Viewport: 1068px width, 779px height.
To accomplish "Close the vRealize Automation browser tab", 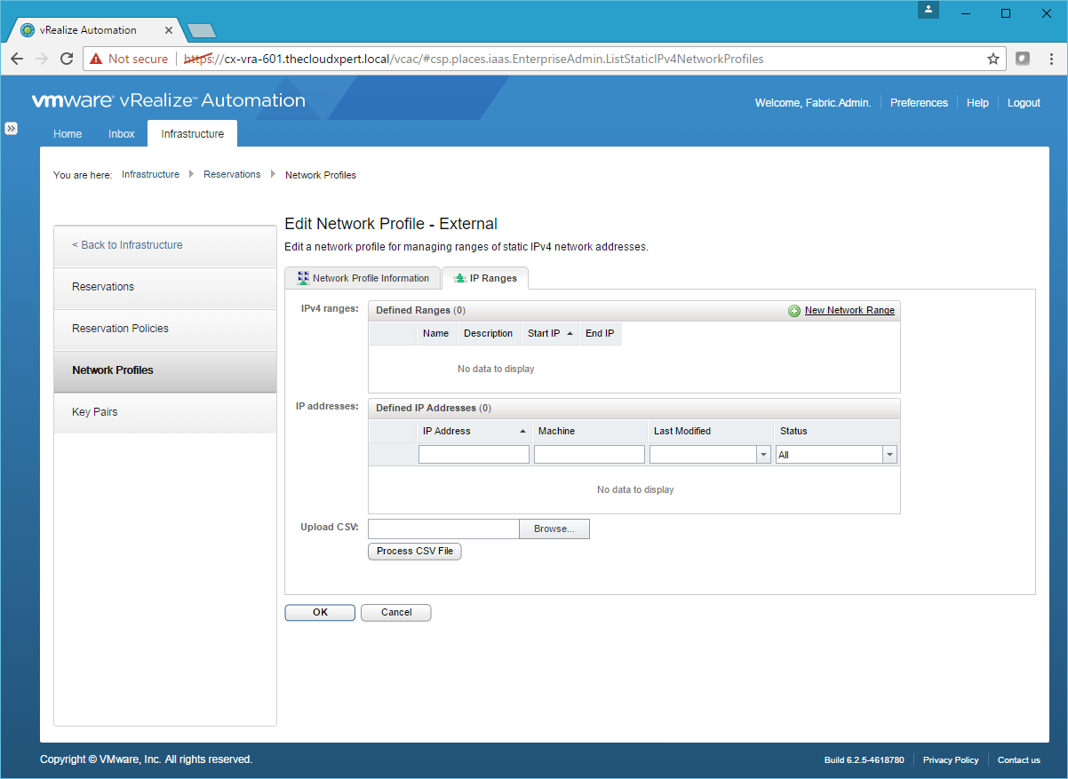I will [169, 30].
